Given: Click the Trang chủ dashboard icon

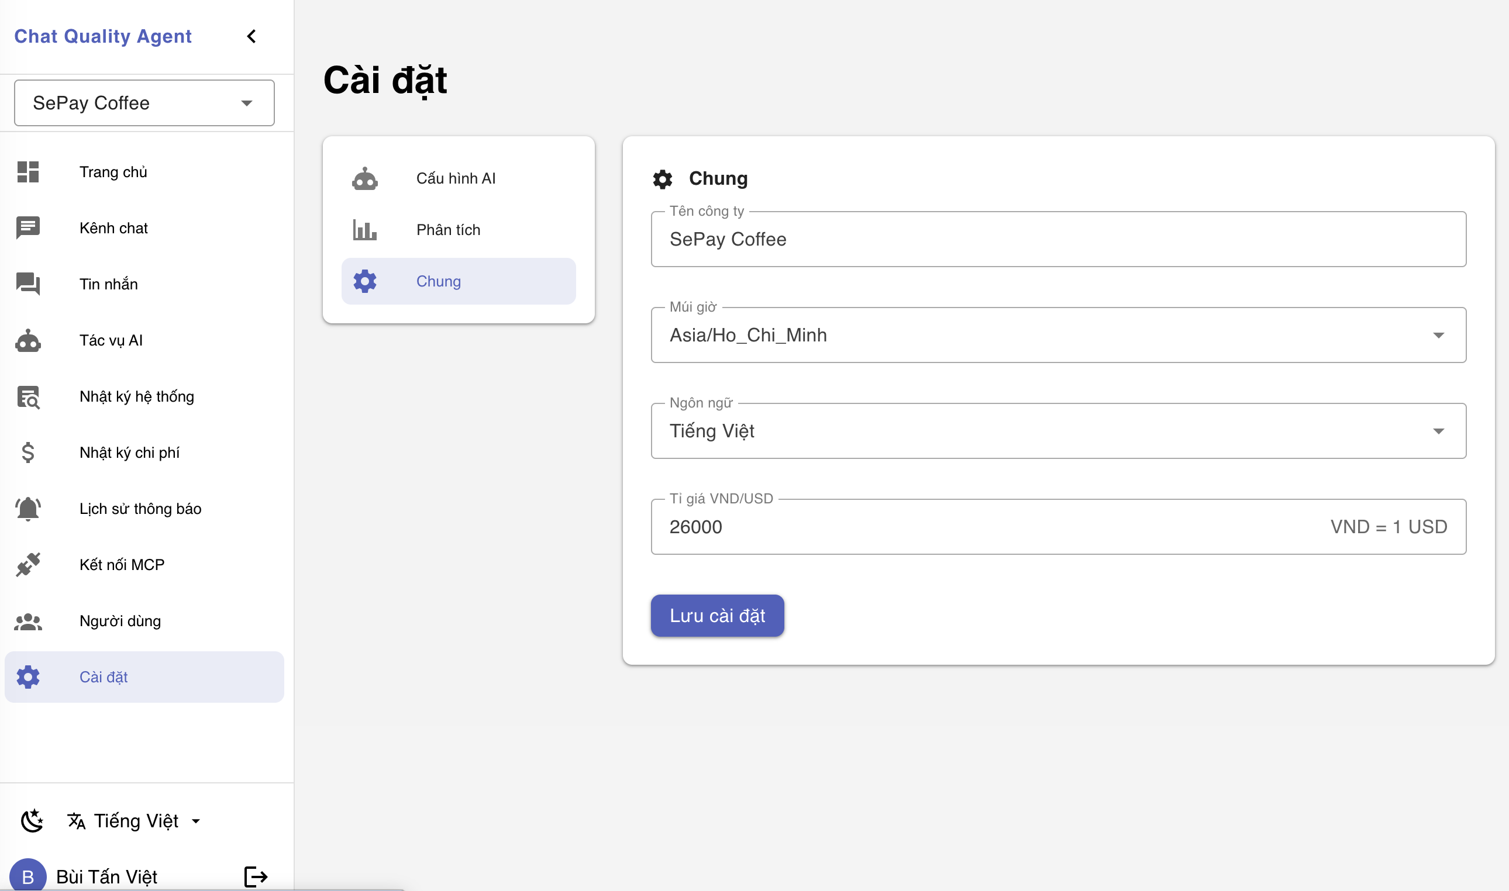Looking at the screenshot, I should (27, 172).
